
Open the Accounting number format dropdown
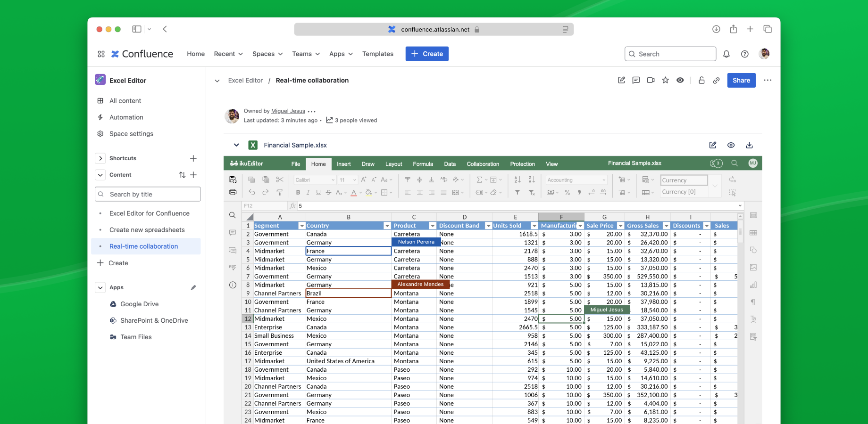pos(604,180)
